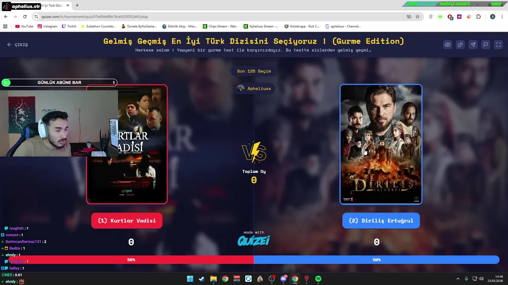Open the Subathon Countdown bookmark
The image size is (508, 285).
[x=98, y=27]
